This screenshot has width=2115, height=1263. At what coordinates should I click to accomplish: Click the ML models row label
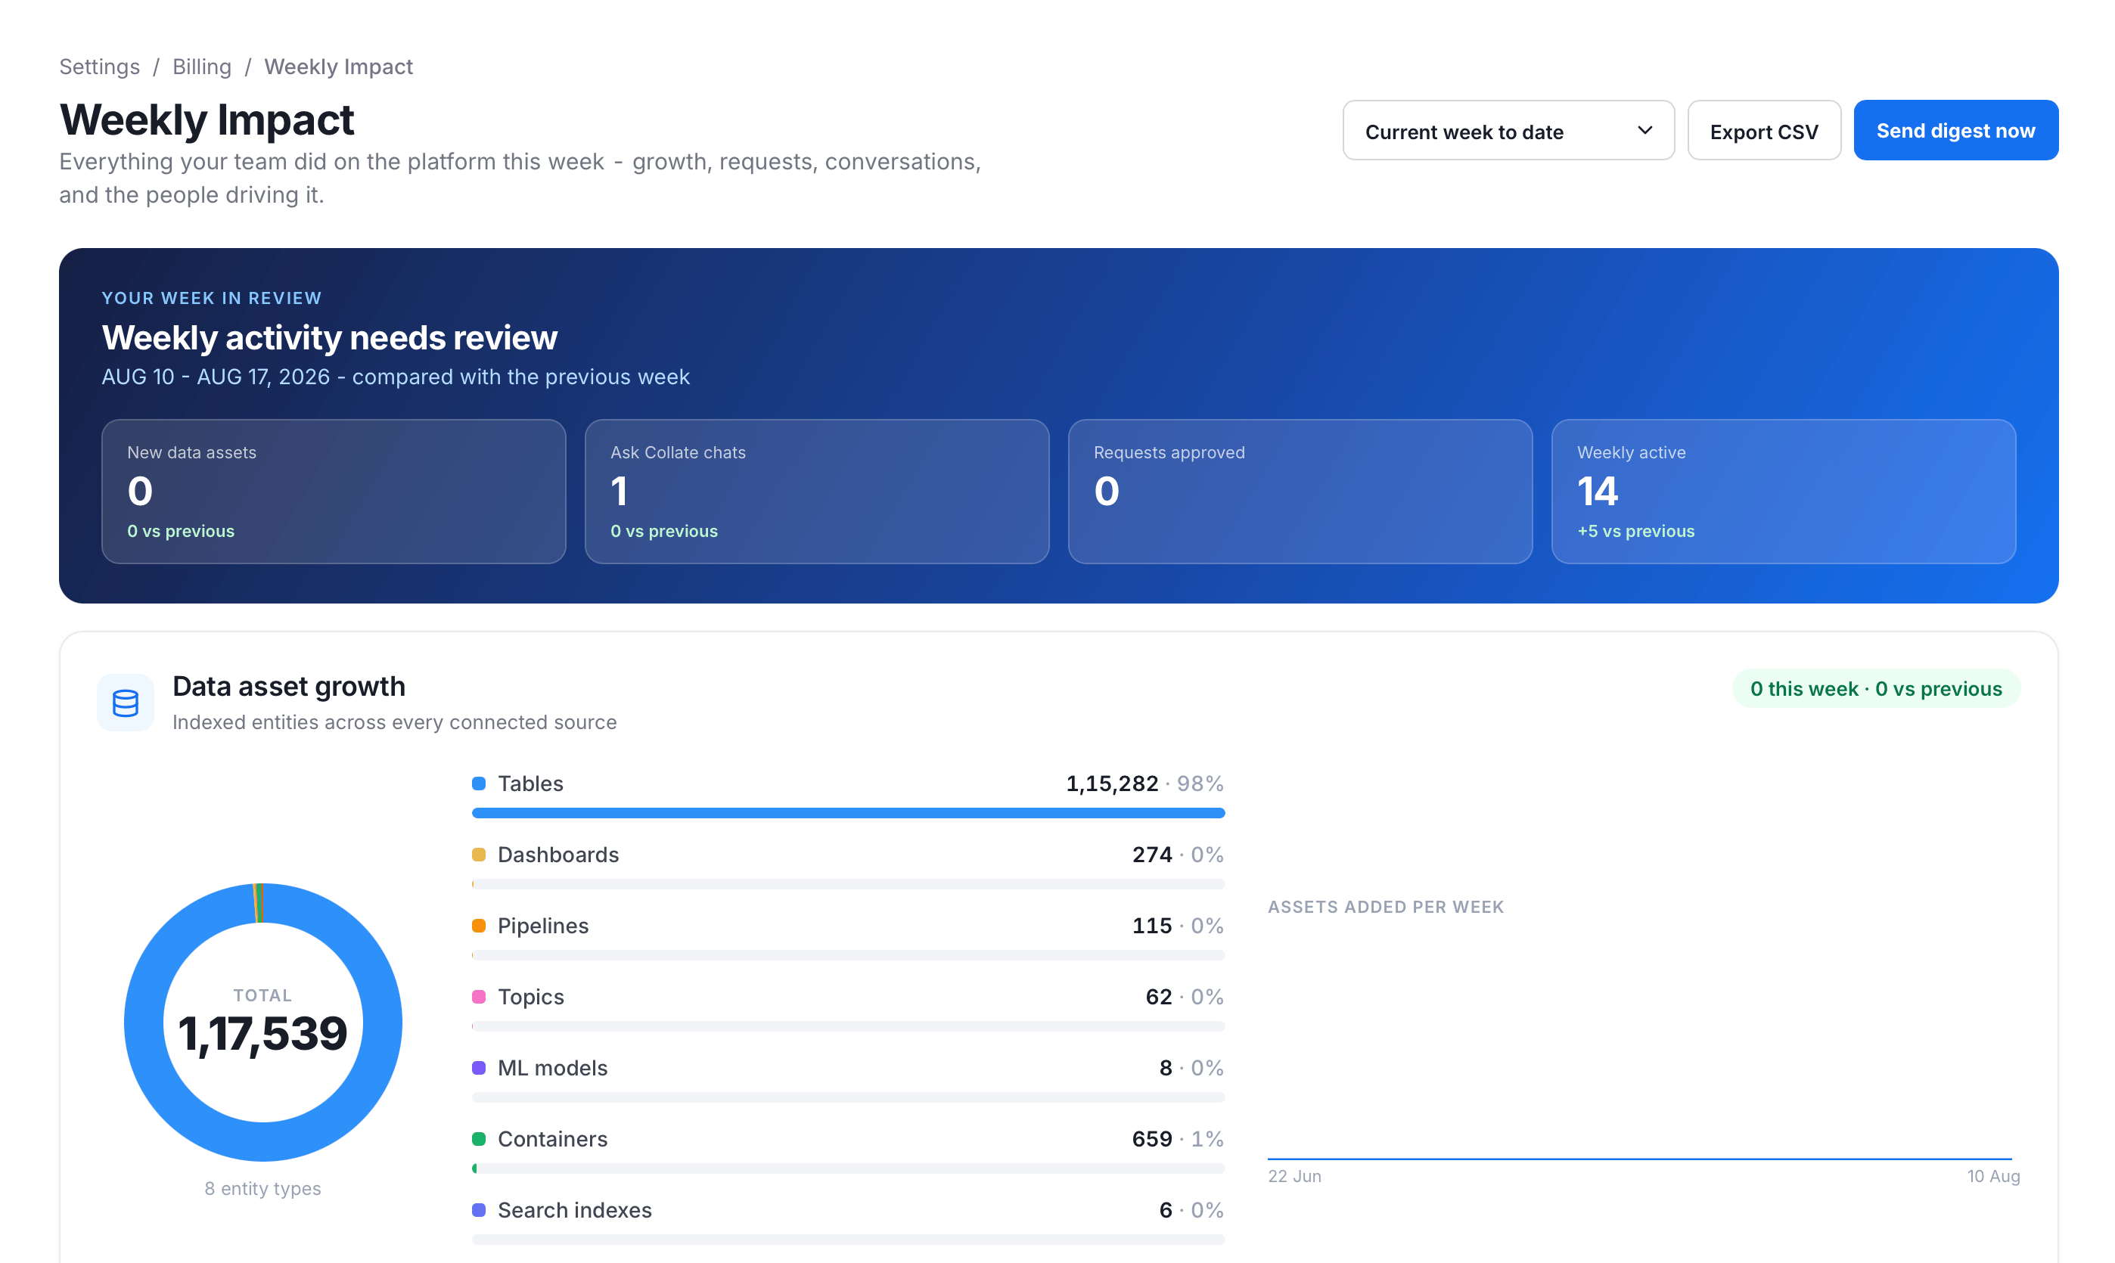(x=552, y=1068)
